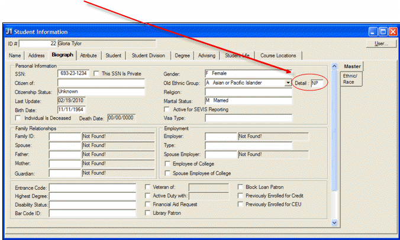Check the 'Veteran of' checkbox
Screen dimensions: 400x240
point(147,187)
